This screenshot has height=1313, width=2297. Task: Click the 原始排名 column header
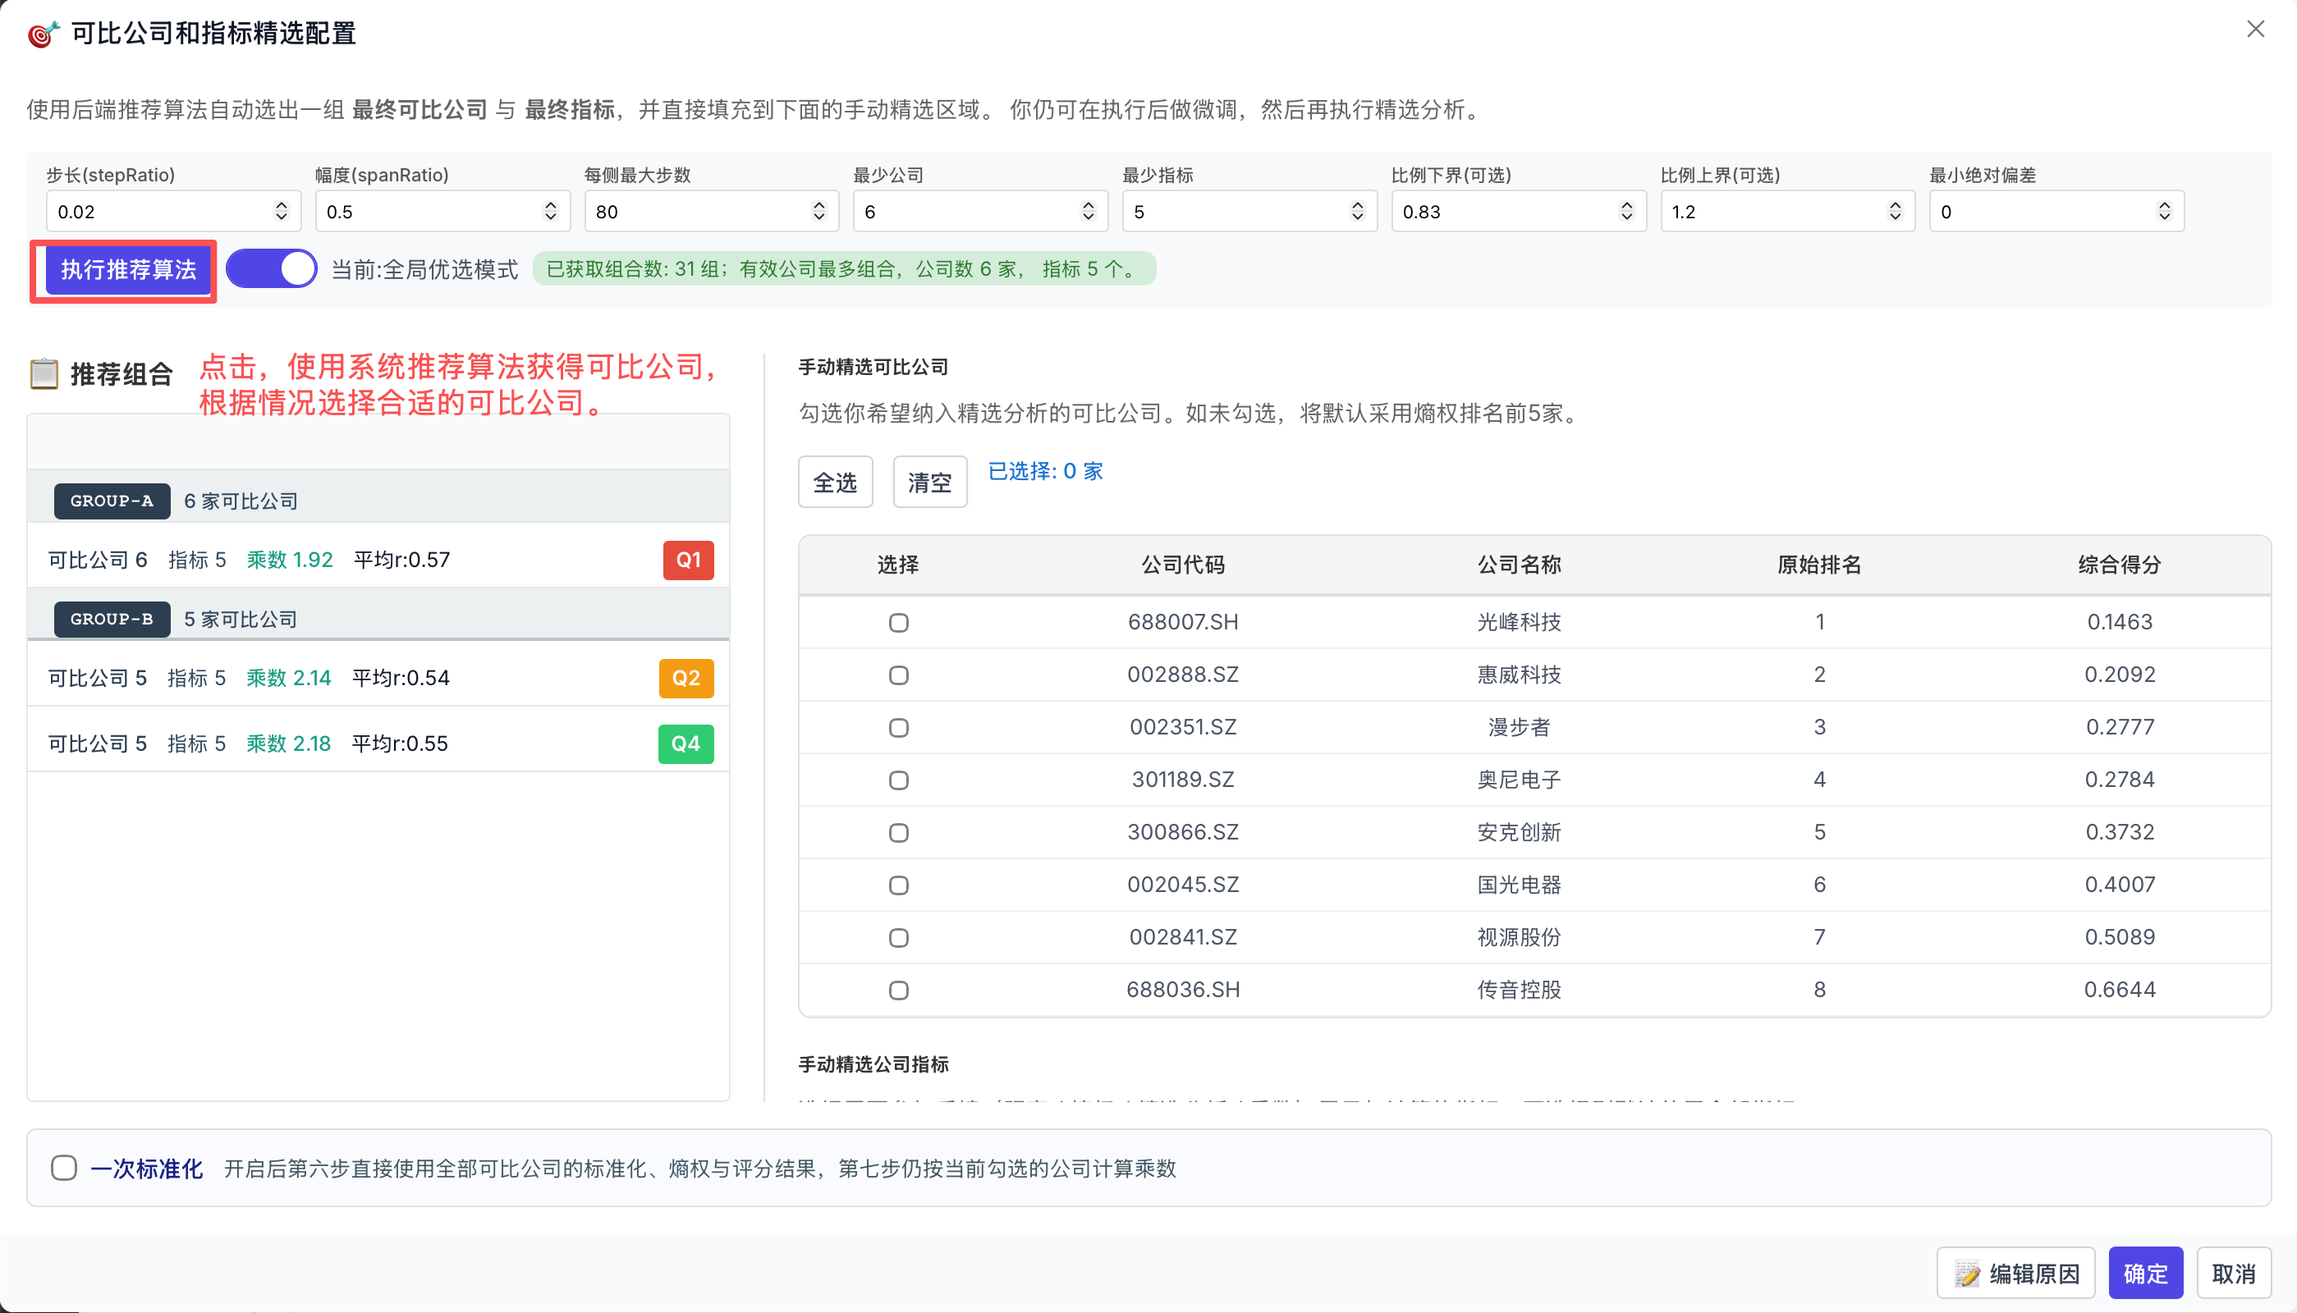(1819, 565)
